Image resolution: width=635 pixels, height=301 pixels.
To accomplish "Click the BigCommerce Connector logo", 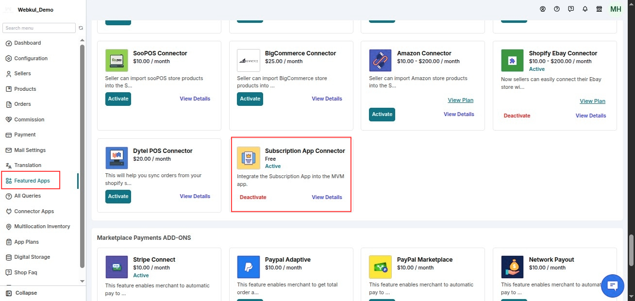I will 249,61.
